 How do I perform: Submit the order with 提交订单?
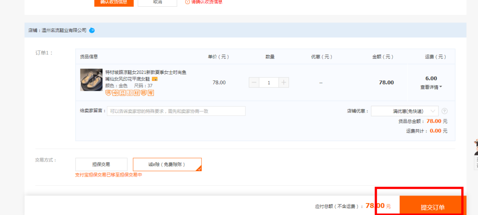click(432, 207)
